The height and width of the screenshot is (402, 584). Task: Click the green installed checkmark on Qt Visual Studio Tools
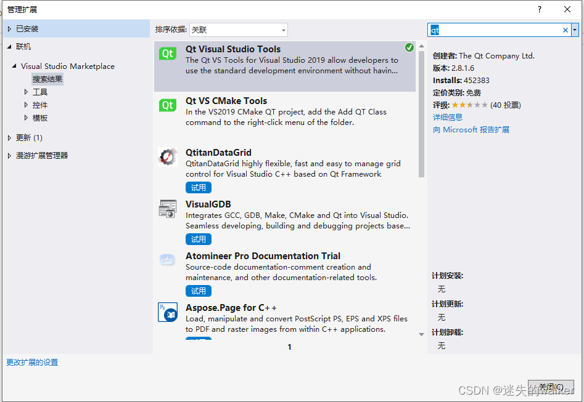tap(409, 47)
